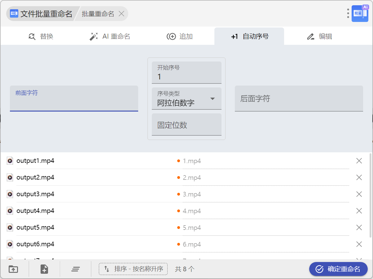Click the video file icon of output2.mp4
The image size is (373, 279).
tap(10, 177)
